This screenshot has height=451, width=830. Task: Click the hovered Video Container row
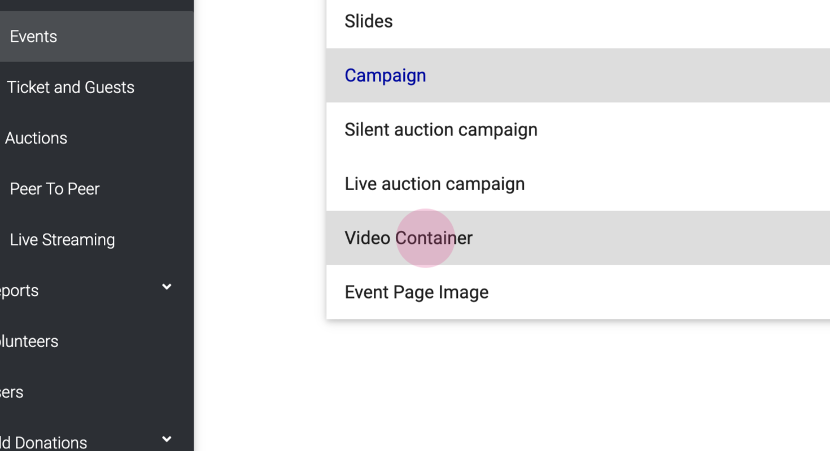click(409, 238)
